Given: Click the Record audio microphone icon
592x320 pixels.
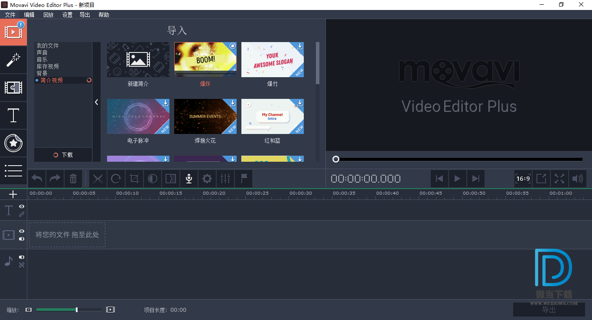Looking at the screenshot, I should tap(189, 179).
